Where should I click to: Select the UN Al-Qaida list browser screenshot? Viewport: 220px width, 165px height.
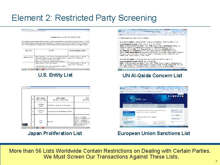(x=152, y=50)
